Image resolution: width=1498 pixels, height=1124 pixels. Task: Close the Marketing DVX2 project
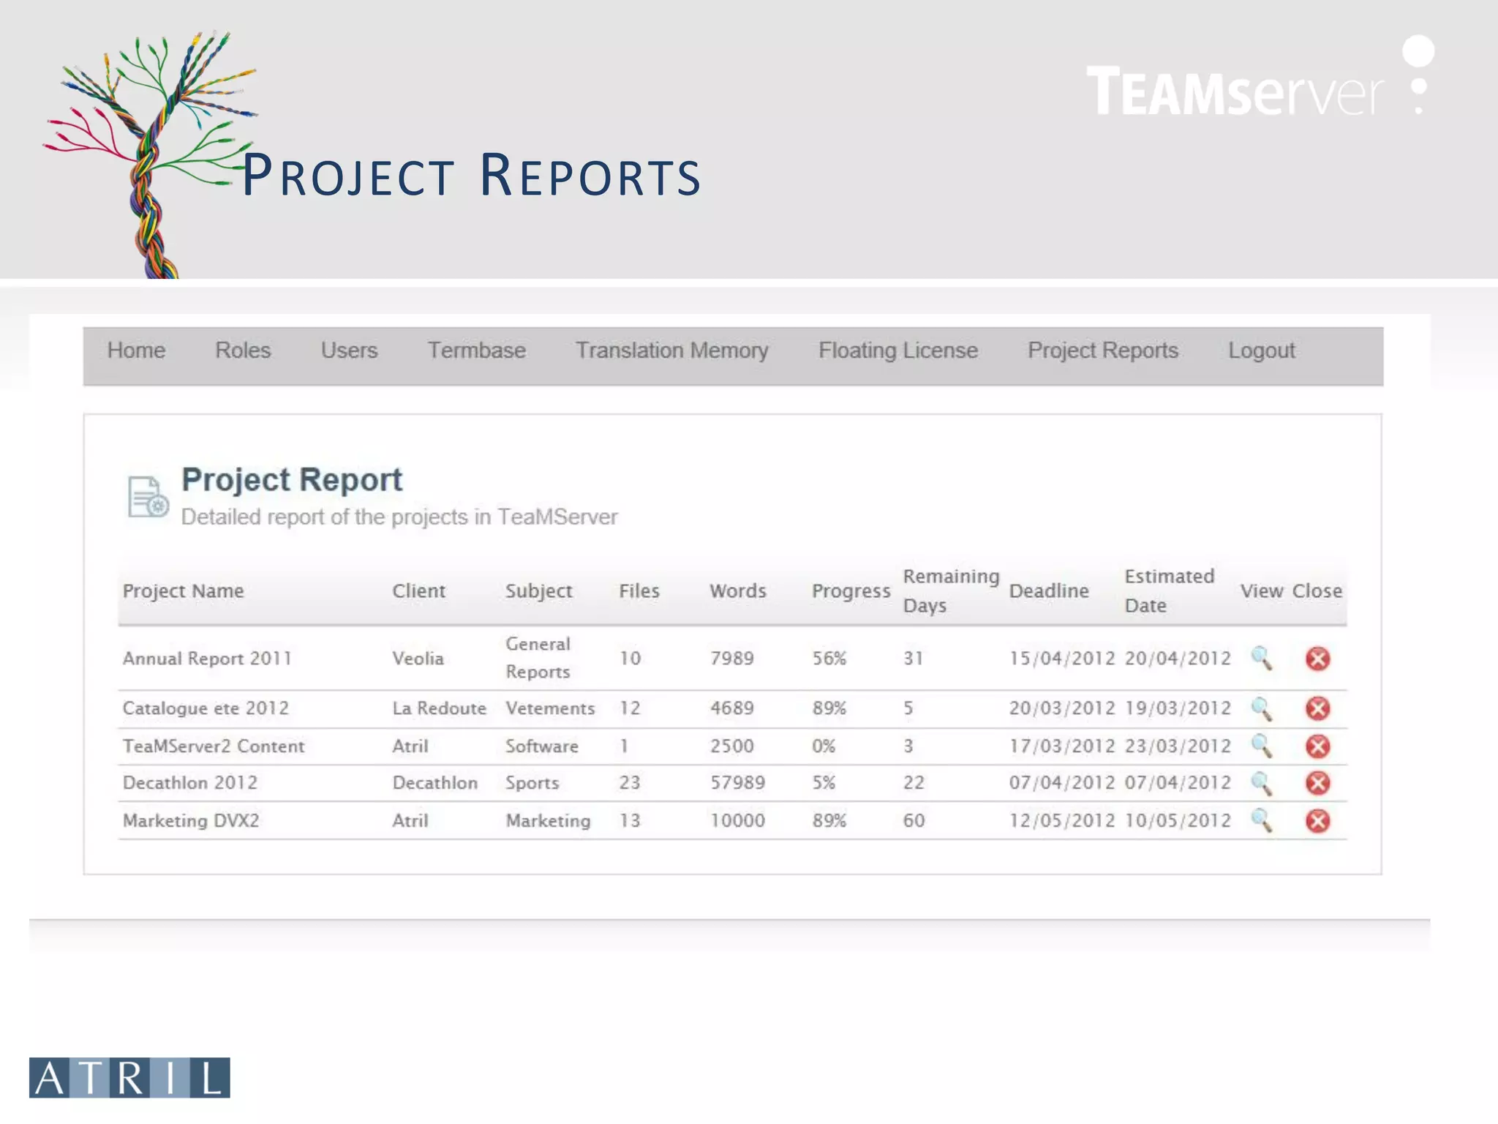pos(1317,820)
